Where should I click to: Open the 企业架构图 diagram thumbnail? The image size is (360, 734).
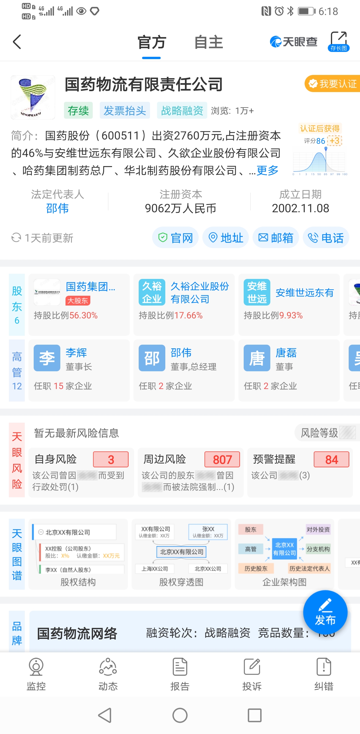[x=284, y=554]
